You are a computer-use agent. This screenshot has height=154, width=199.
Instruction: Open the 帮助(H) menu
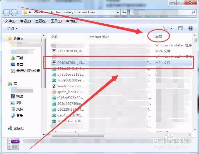pos(72,21)
